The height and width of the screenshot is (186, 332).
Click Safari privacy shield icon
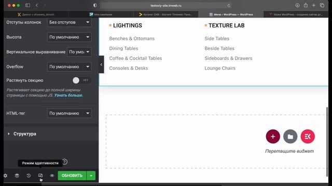95,6
